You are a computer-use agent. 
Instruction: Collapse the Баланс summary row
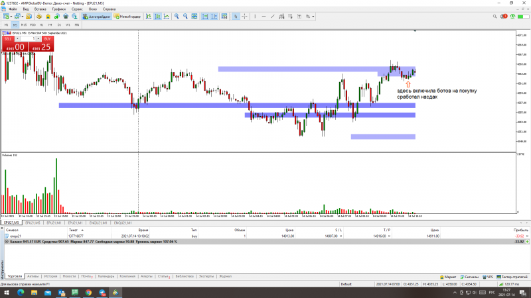coord(7,242)
